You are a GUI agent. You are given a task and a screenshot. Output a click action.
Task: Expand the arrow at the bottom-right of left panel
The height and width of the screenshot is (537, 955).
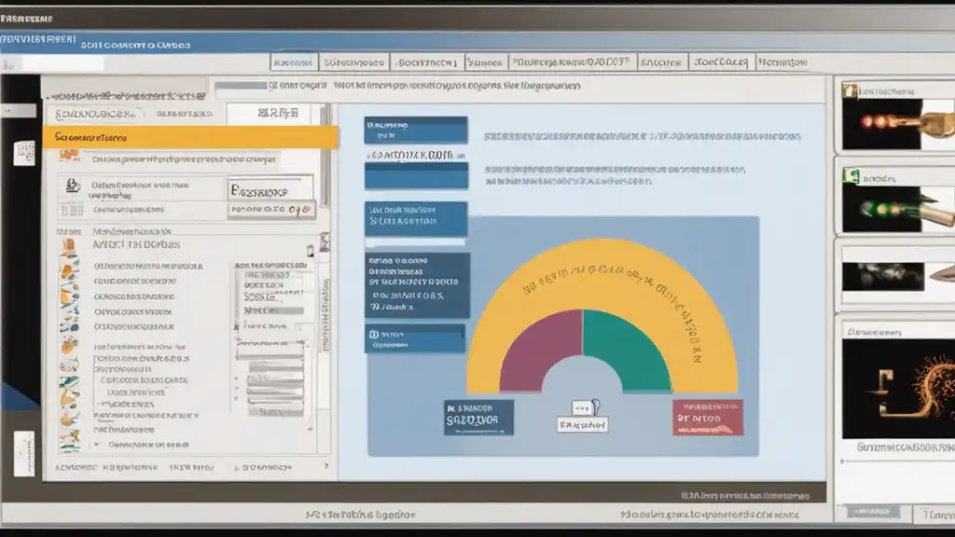click(x=326, y=466)
